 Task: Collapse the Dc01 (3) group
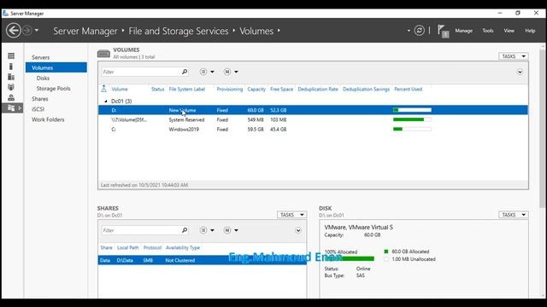pyautogui.click(x=106, y=101)
